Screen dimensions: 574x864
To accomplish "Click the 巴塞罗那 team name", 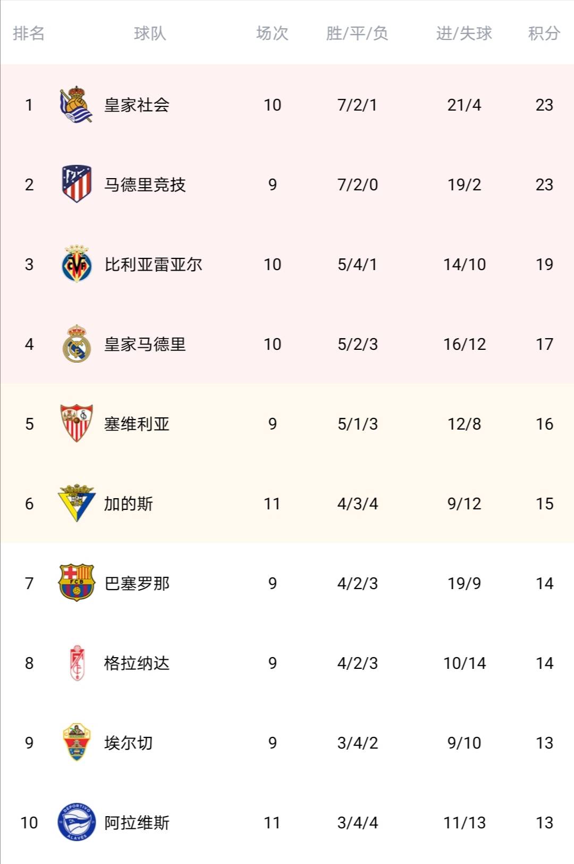I will [x=137, y=583].
